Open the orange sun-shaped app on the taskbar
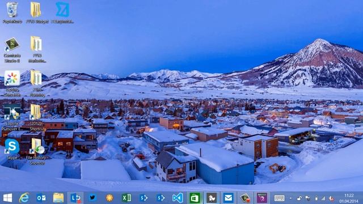 [x=109, y=198]
